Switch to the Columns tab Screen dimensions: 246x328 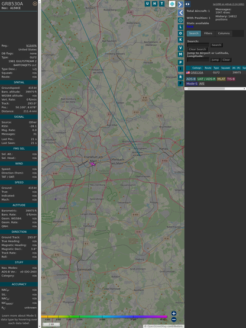pyautogui.click(x=224, y=34)
